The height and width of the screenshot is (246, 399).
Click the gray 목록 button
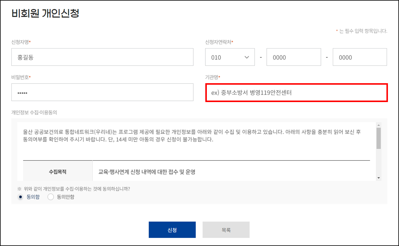click(226, 230)
